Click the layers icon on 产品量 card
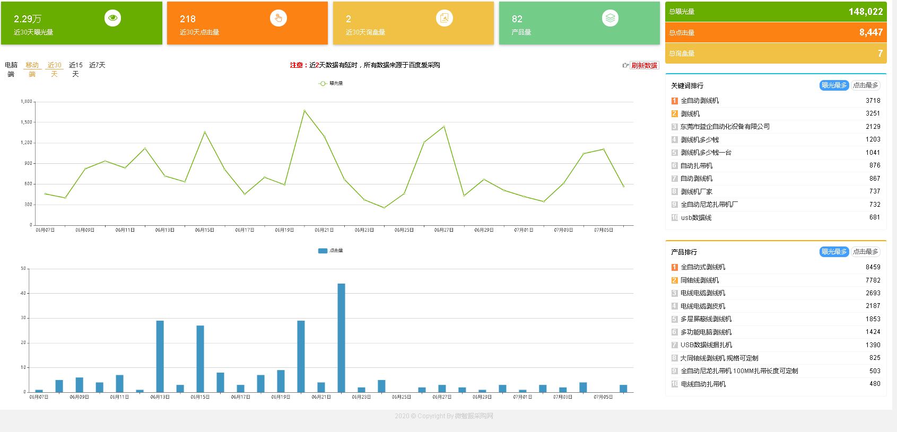 pyautogui.click(x=610, y=18)
